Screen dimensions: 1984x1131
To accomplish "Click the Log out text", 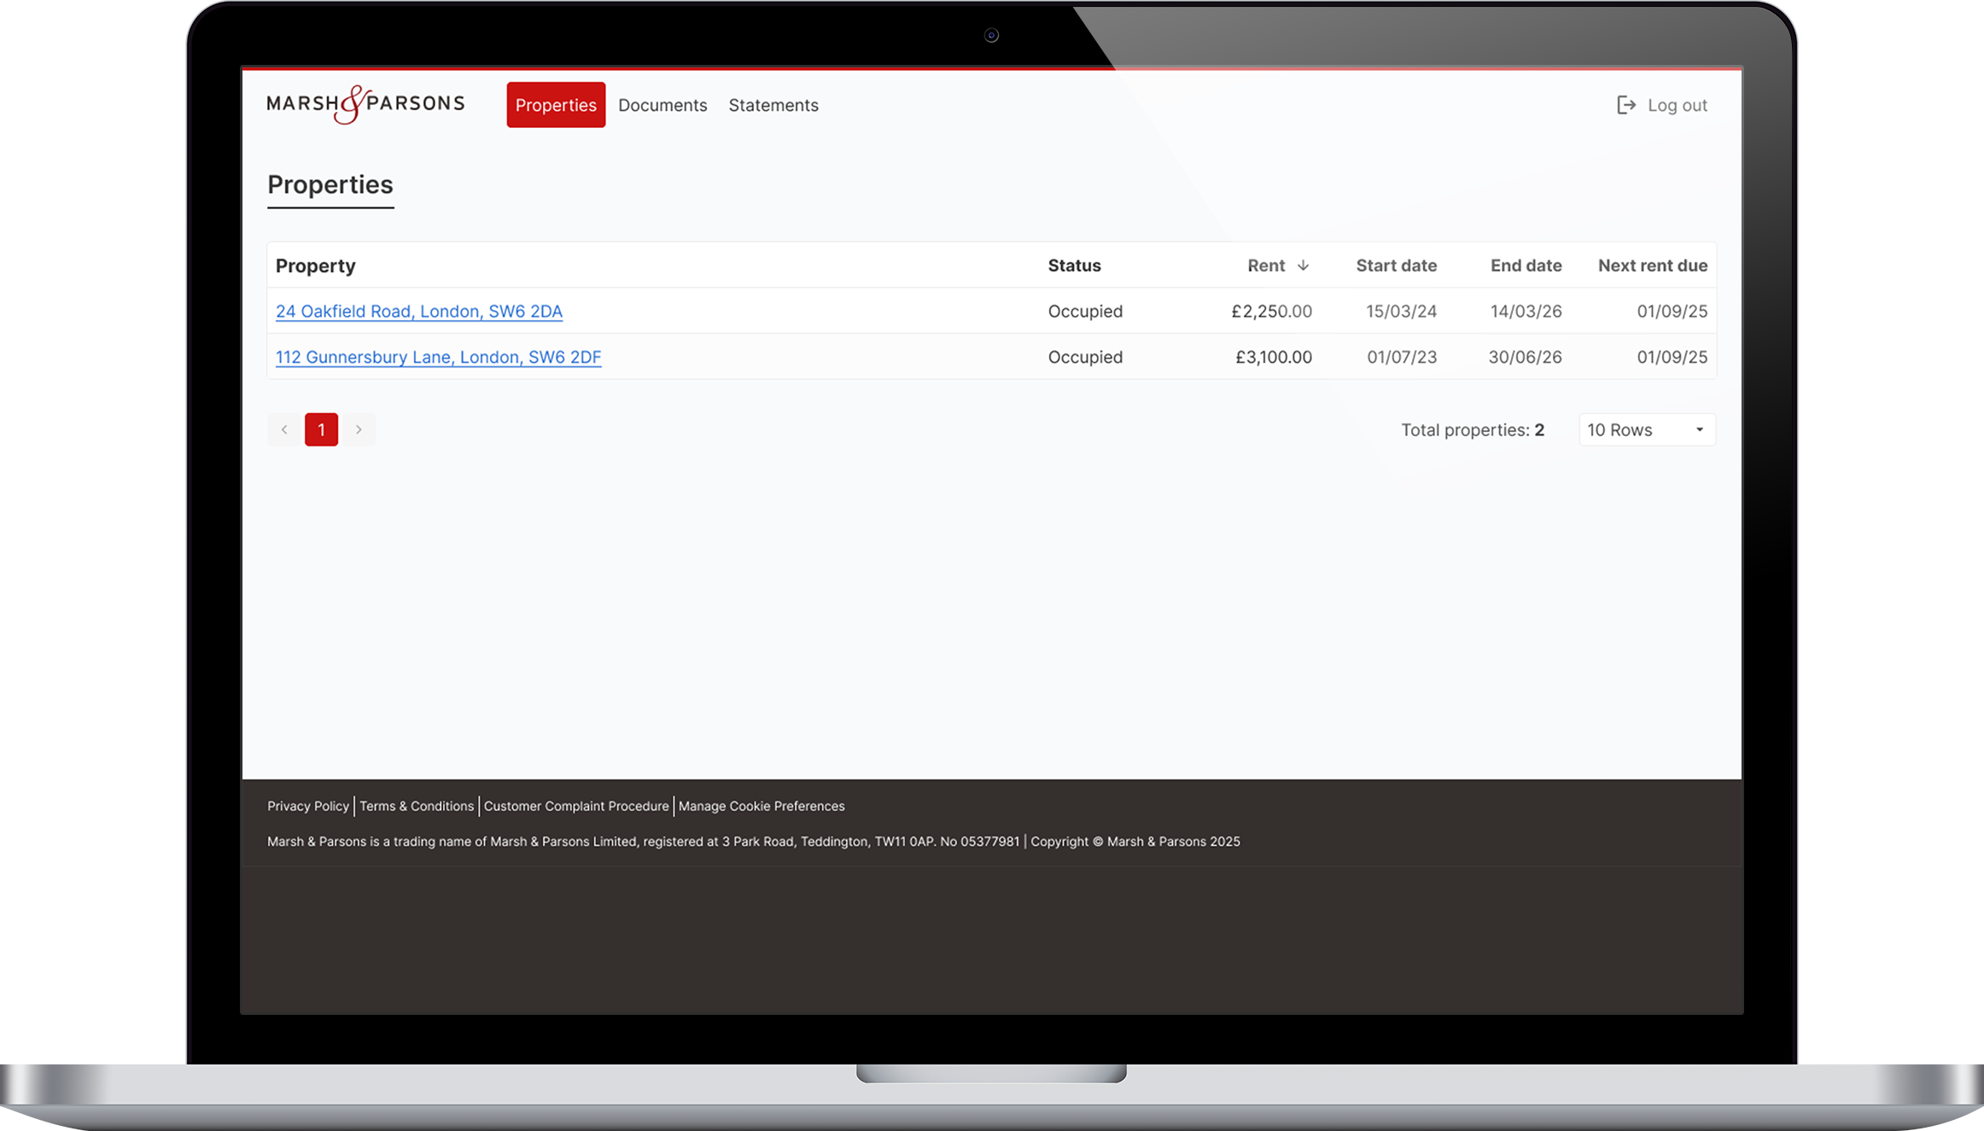I will (x=1677, y=105).
